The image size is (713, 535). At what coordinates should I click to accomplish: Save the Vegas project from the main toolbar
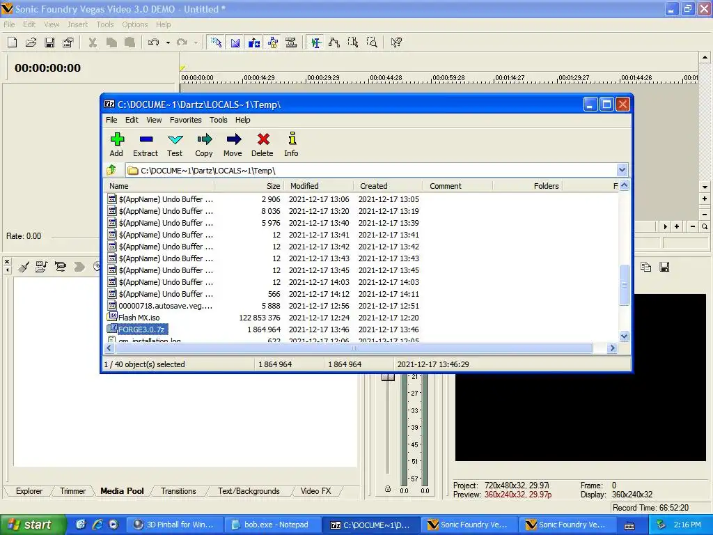coord(49,42)
